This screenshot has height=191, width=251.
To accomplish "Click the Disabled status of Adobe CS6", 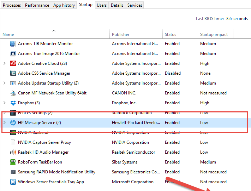I will [173, 73].
